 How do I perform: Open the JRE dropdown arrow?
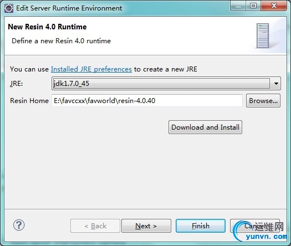tap(276, 84)
